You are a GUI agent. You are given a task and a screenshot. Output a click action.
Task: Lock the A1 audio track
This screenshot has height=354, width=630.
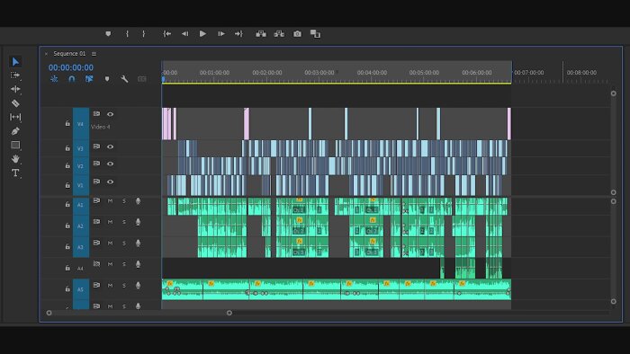coord(67,205)
